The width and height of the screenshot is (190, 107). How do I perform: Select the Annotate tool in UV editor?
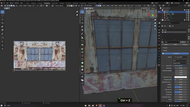[2, 34]
